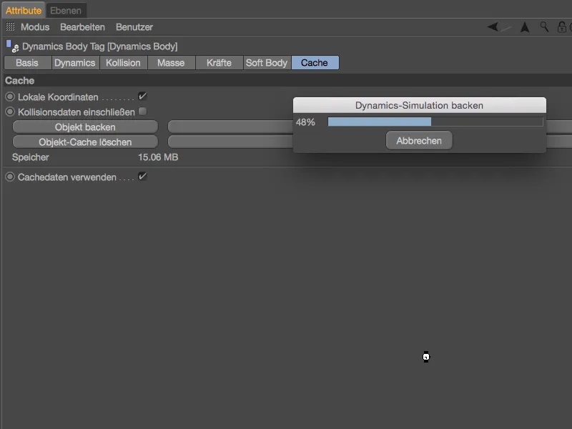Click the partly hidden button right of Objekt backen
Image resolution: width=572 pixels, height=429 pixels.
pos(230,127)
